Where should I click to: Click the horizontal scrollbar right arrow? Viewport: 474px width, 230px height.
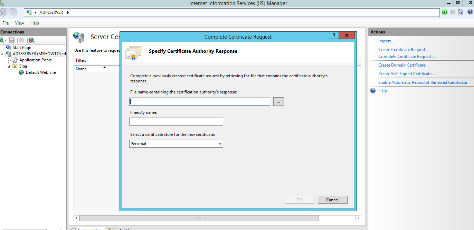pyautogui.click(x=358, y=218)
